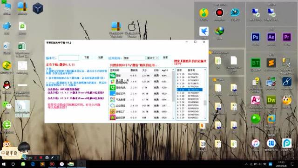The height and width of the screenshot is (168, 298).
Task: Open the Premiere Pr desktop icon
Action: pyautogui.click(x=287, y=37)
